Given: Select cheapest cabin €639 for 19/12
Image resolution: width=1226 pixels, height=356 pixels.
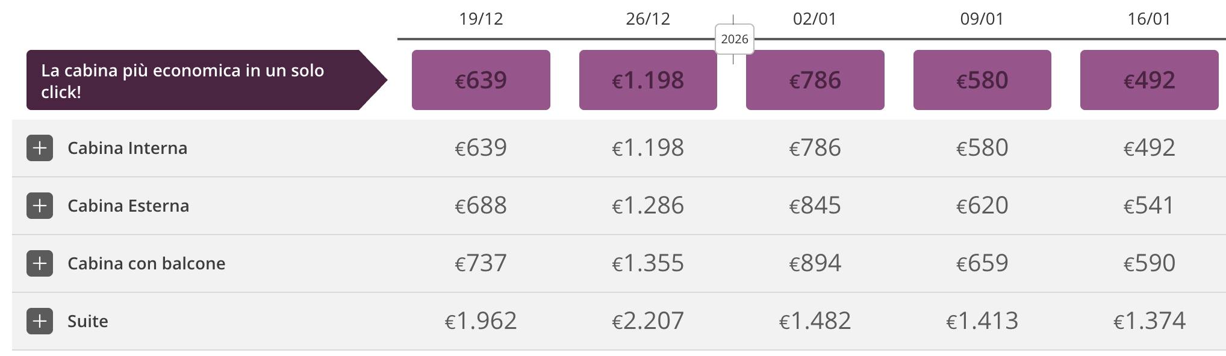Looking at the screenshot, I should coord(481,80).
